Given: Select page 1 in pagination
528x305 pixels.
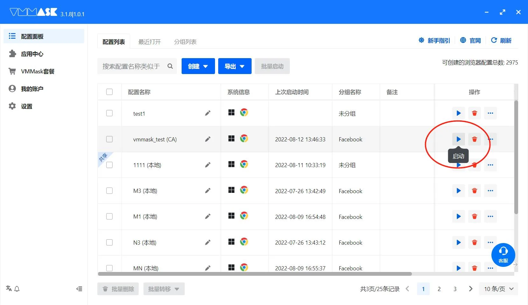Looking at the screenshot, I should pyautogui.click(x=423, y=289).
